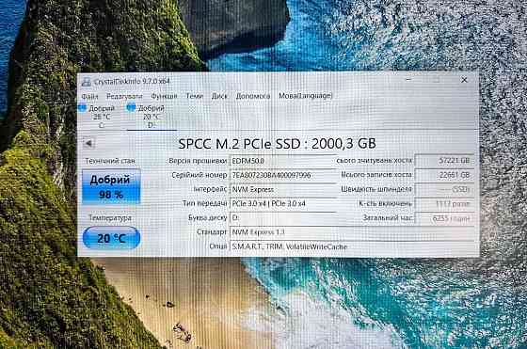Click the previous disk arrow icon
The width and height of the screenshot is (527, 349).
click(x=88, y=143)
